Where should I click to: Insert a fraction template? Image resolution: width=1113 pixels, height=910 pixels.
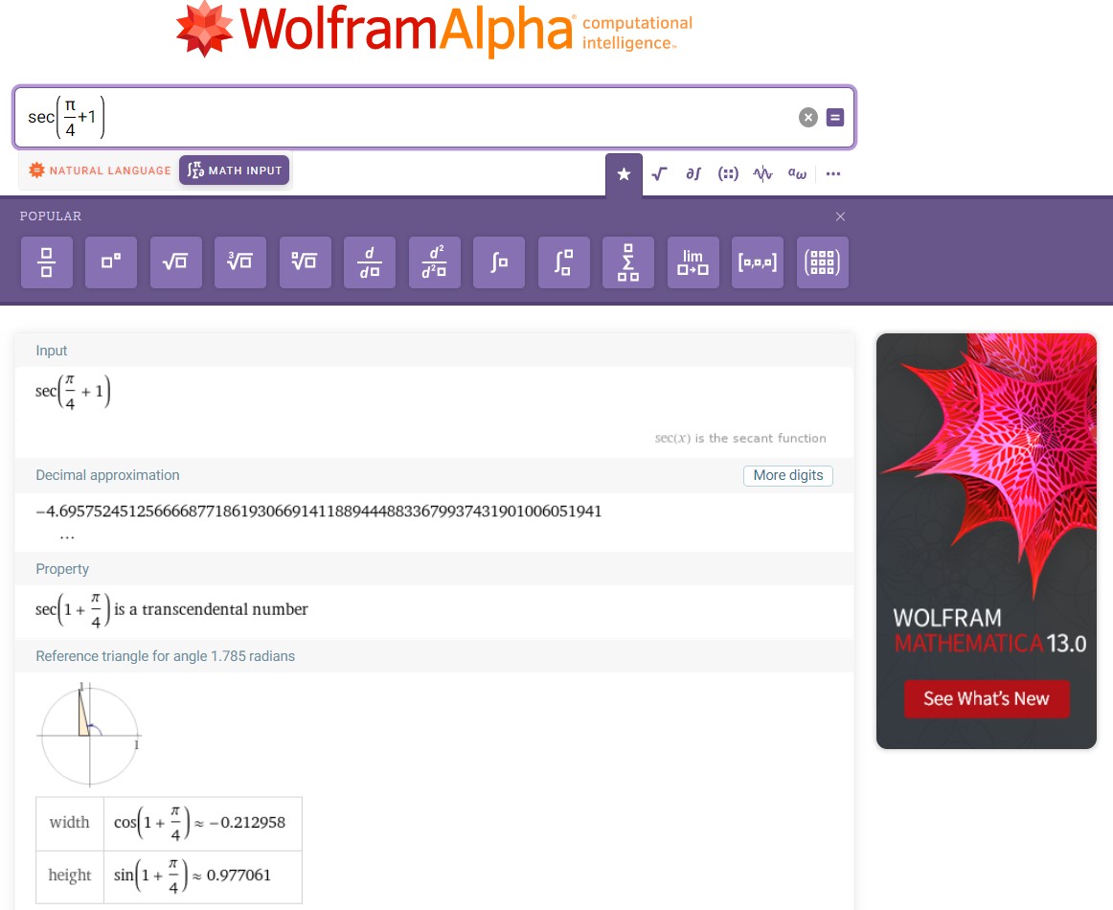point(47,262)
